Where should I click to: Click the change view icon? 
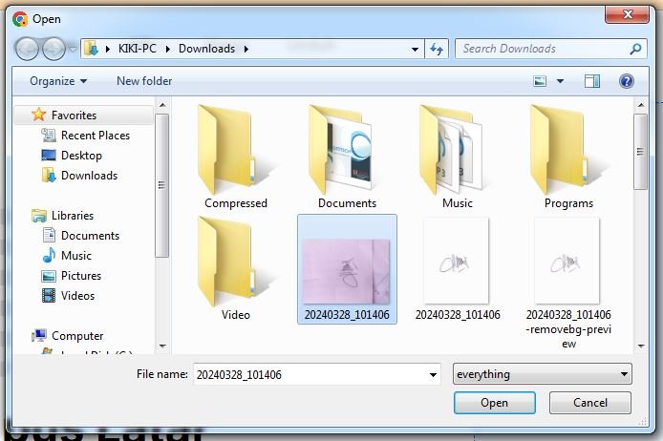click(541, 81)
